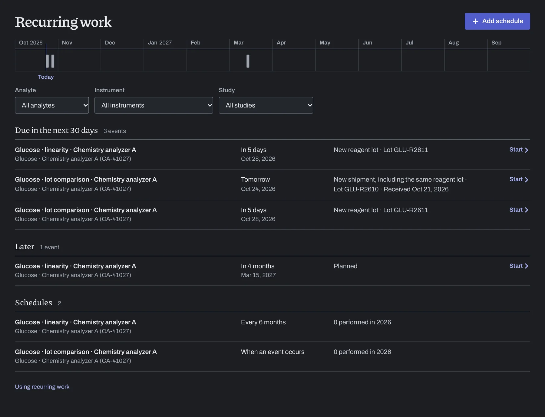
Task: Click the Jan 2027 month label
Action: pyautogui.click(x=160, y=43)
